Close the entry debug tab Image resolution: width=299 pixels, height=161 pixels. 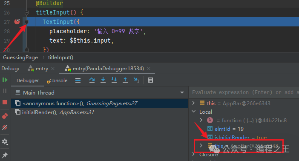[53, 69]
